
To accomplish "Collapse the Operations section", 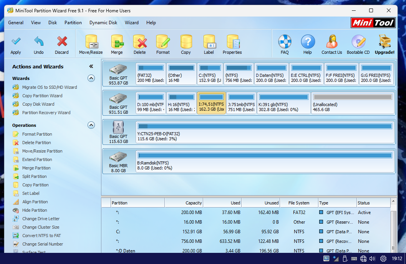I will (91, 125).
